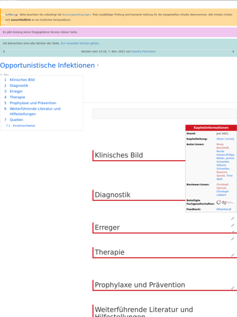Viewport: 237px width, 317px height.
Task: Click the 'Diagnostik' section heading
Action: pos(113,194)
